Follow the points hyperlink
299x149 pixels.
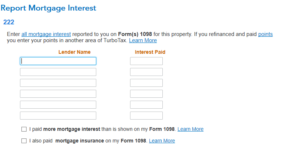tap(266, 34)
